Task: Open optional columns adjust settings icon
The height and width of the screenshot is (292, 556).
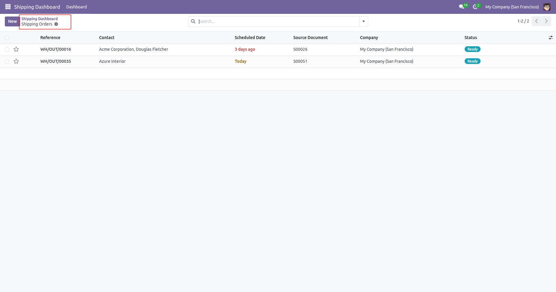Action: click(x=550, y=38)
